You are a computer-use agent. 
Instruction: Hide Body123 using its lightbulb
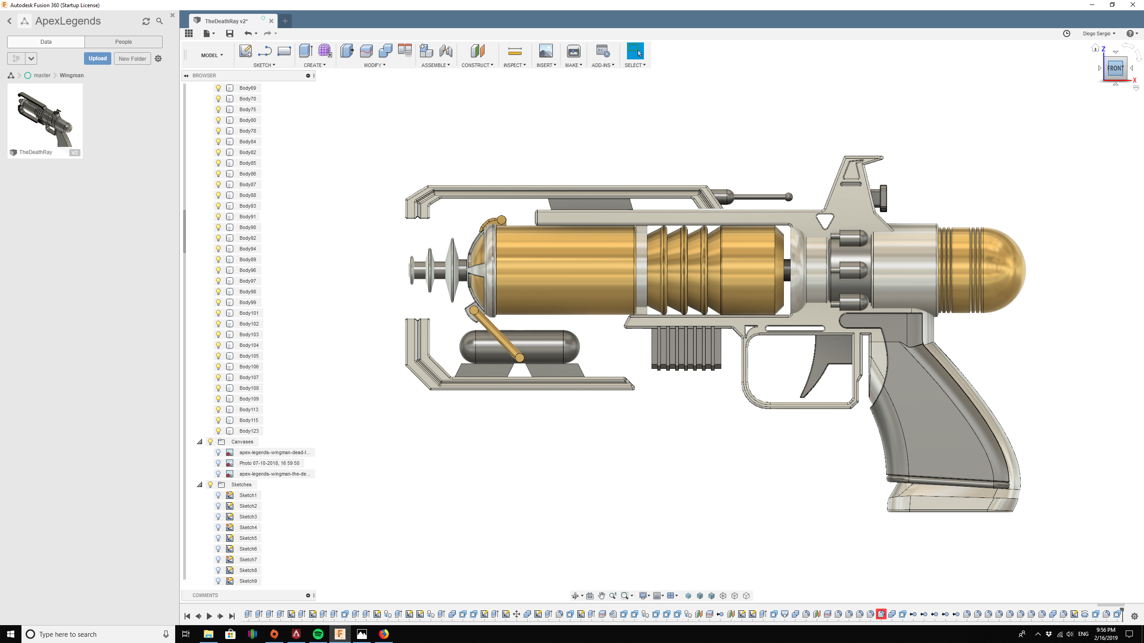coord(219,431)
